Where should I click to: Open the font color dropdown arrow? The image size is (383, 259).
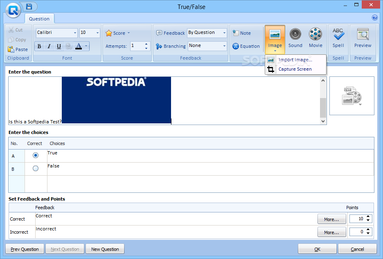[x=86, y=46]
